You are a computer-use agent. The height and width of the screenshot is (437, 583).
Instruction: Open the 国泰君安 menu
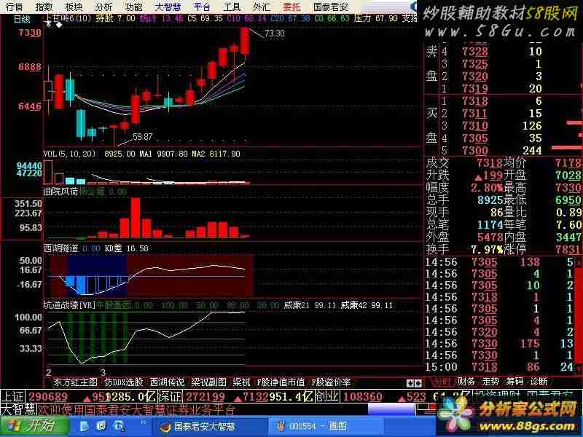(331, 7)
